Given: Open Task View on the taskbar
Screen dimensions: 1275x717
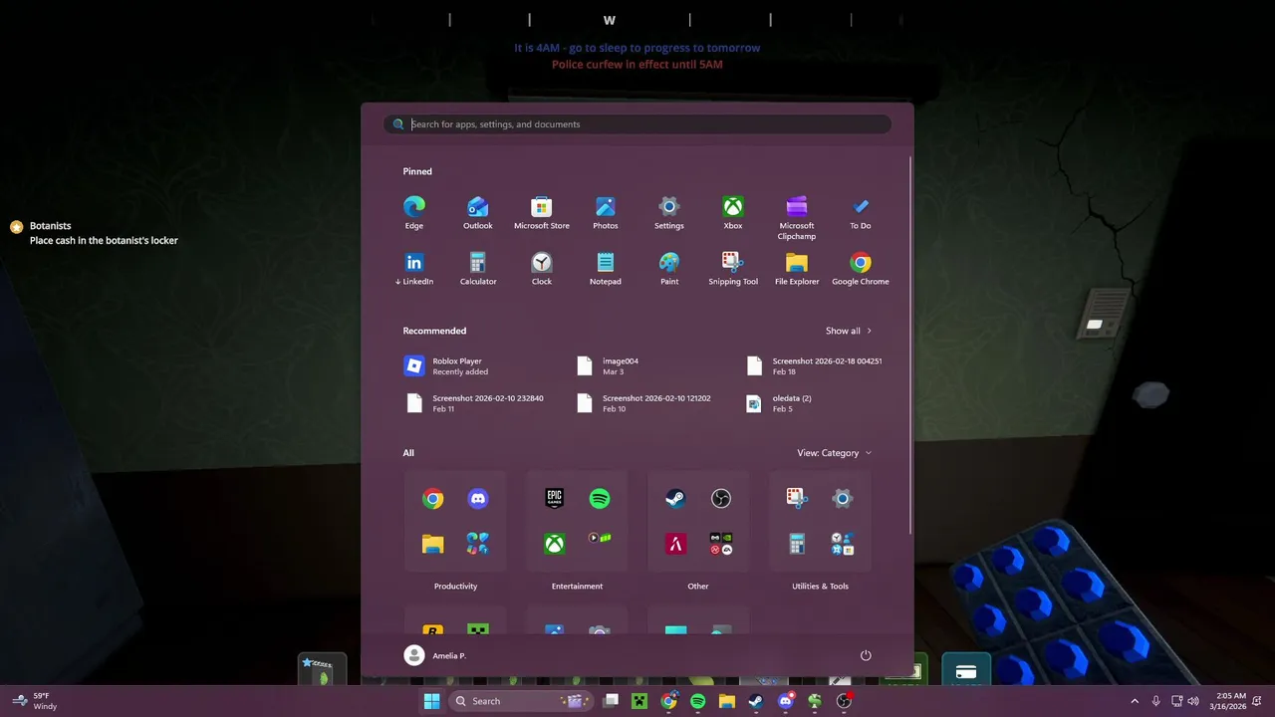Looking at the screenshot, I should [x=612, y=701].
